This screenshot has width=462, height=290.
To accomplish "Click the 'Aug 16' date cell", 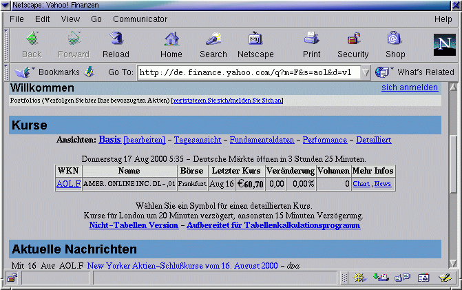I will tap(222, 184).
